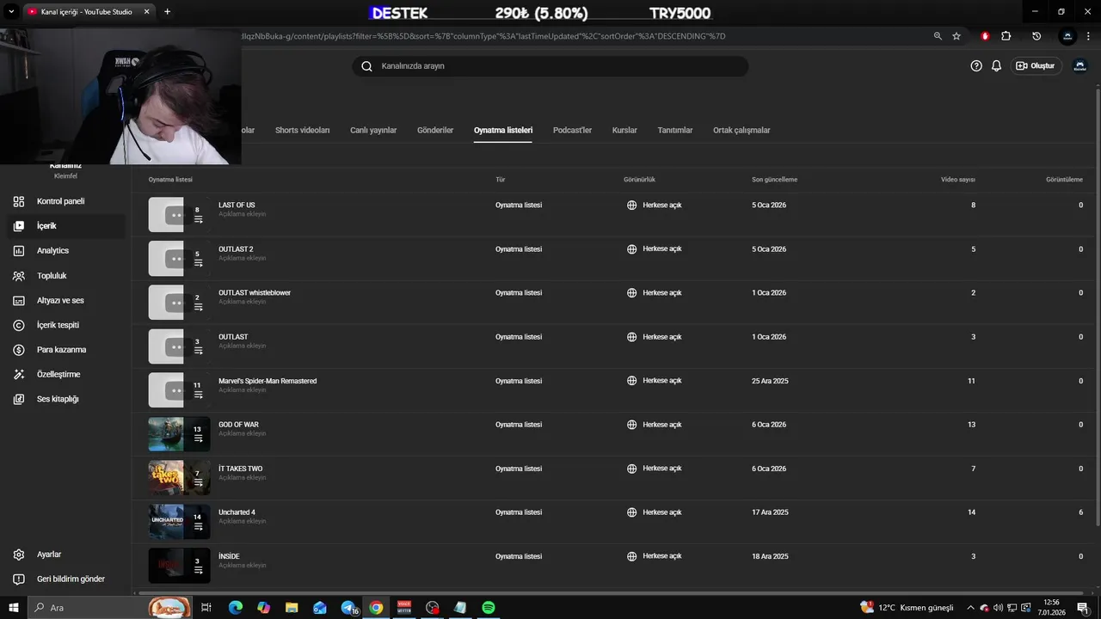This screenshot has height=619, width=1101.
Task: Click the Chrome zoom magnifier icon
Action: point(938,36)
